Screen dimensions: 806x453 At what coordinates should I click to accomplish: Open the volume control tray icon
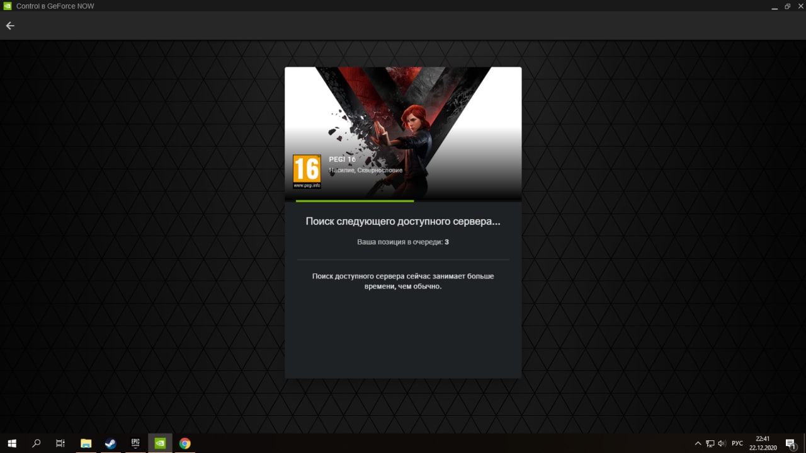pyautogui.click(x=722, y=444)
